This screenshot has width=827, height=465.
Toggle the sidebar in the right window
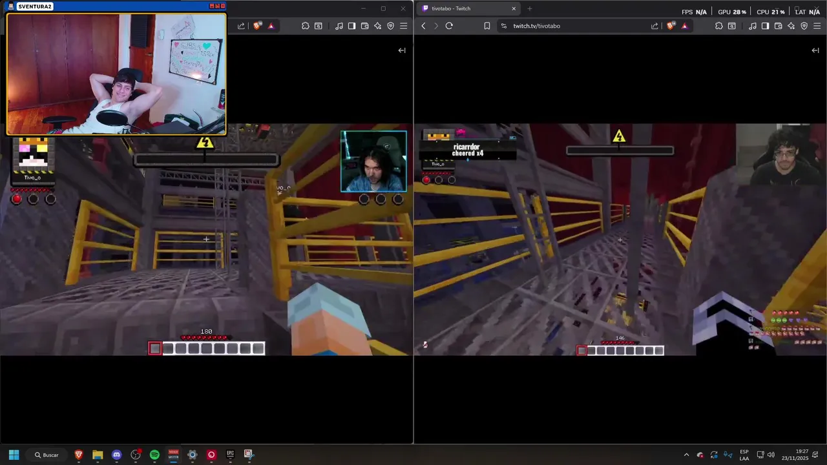pyautogui.click(x=765, y=26)
